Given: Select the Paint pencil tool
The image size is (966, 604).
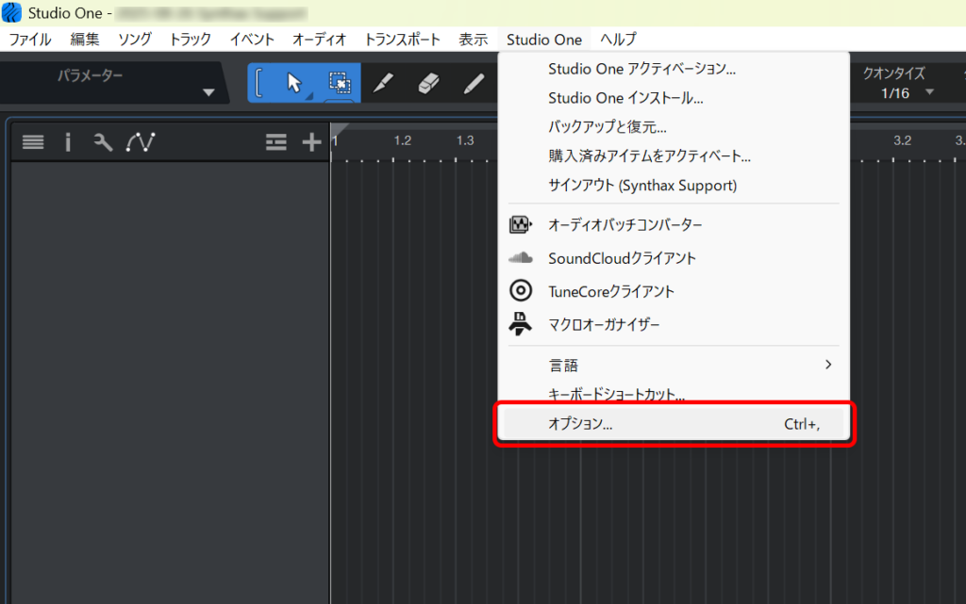Looking at the screenshot, I should coord(474,83).
